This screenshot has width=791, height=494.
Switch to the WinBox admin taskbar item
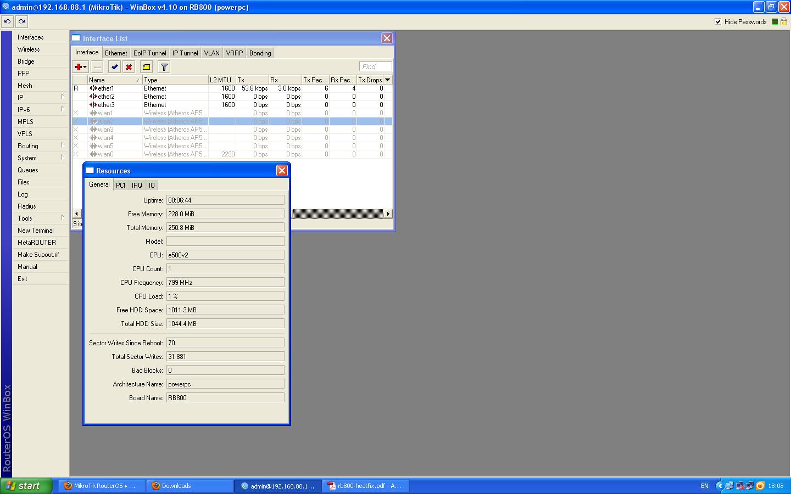click(x=278, y=486)
